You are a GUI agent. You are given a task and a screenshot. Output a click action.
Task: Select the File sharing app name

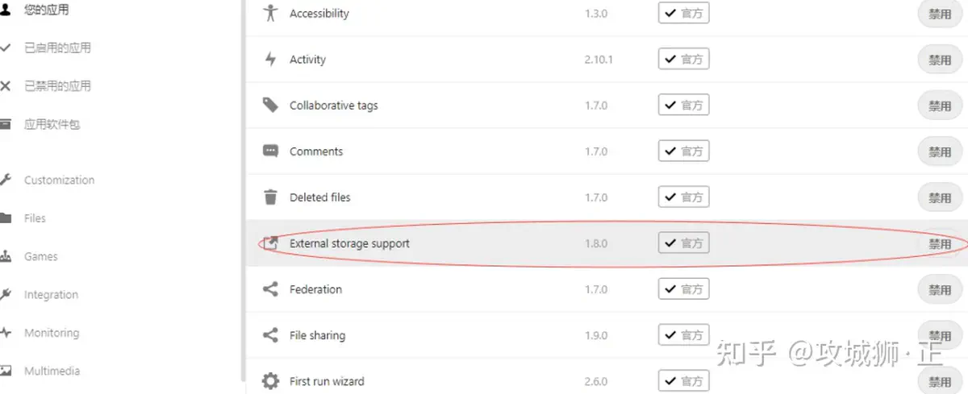coord(317,335)
